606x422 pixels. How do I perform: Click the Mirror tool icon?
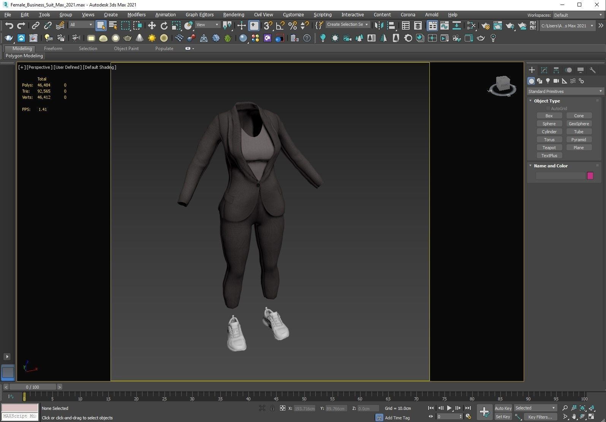[379, 25]
